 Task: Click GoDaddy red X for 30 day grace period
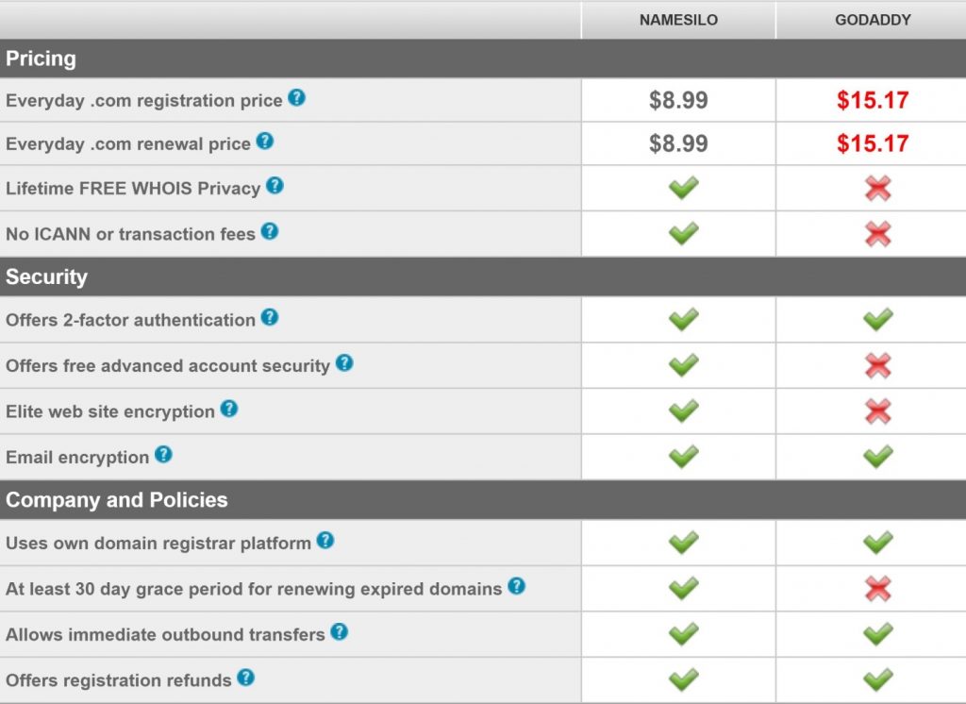click(x=878, y=589)
